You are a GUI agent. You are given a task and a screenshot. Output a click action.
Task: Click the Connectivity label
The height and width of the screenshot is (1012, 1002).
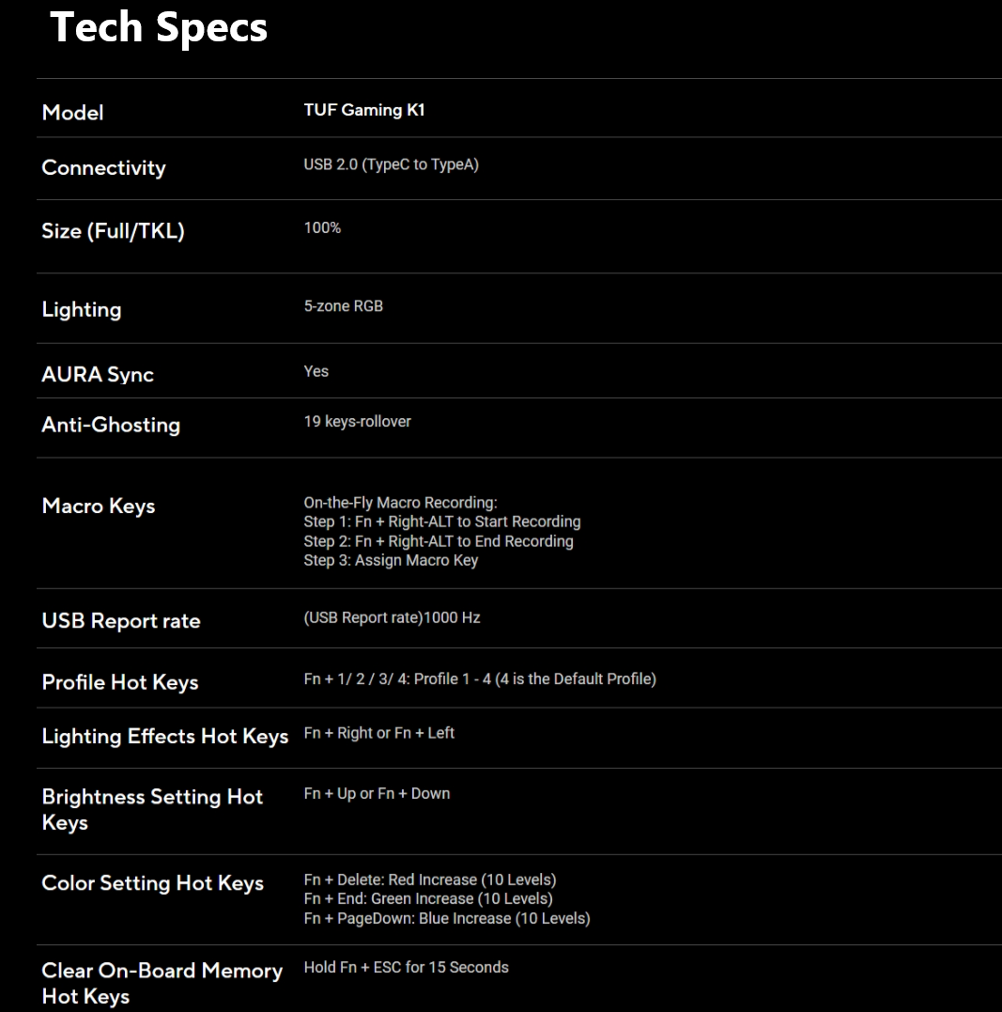103,168
